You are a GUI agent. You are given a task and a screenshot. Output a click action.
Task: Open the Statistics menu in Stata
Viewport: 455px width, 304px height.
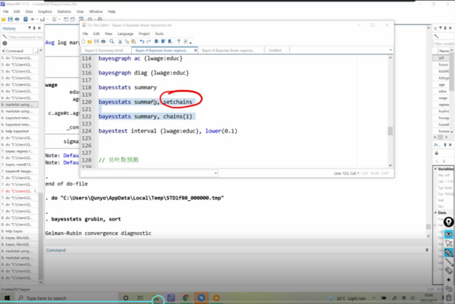click(x=64, y=11)
